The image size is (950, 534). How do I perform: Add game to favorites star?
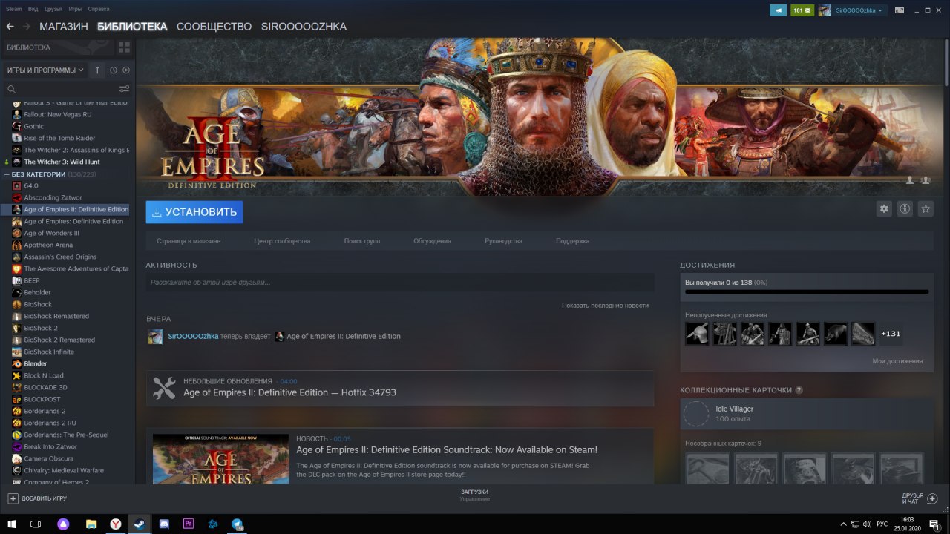[926, 209]
